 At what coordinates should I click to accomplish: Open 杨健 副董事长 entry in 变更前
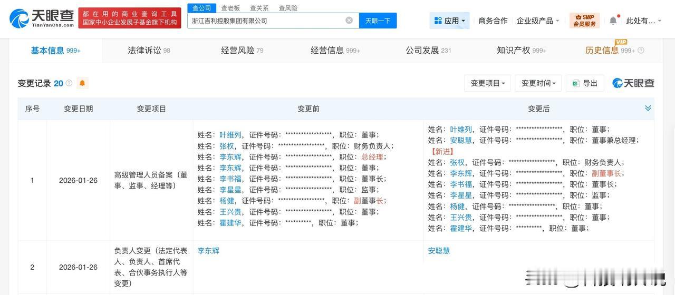pos(227,201)
